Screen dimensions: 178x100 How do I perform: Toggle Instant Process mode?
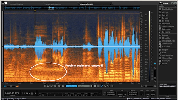[x=71, y=86]
